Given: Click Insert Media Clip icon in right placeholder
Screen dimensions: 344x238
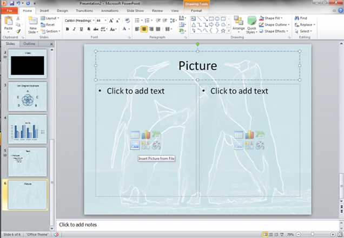Looking at the screenshot, I should click(260, 145).
